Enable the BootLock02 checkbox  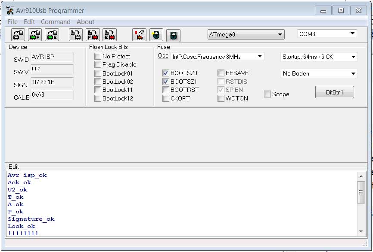point(97,82)
